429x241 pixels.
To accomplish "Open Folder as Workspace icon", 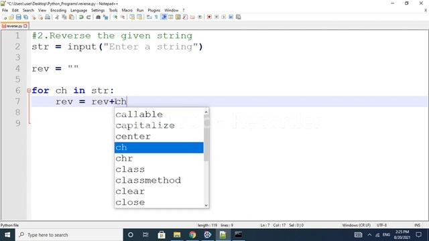I will click(192, 17).
